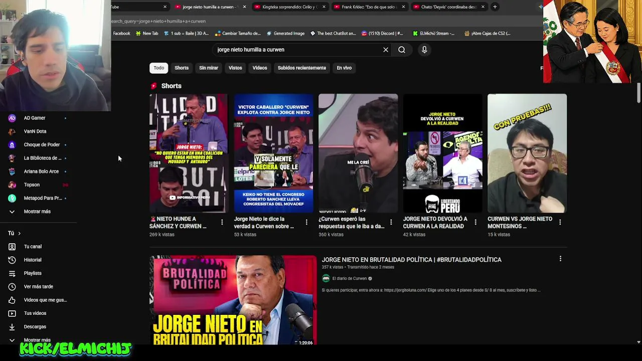This screenshot has width=642, height=361.
Task: Select the En vivo filter chip
Action: (x=344, y=68)
